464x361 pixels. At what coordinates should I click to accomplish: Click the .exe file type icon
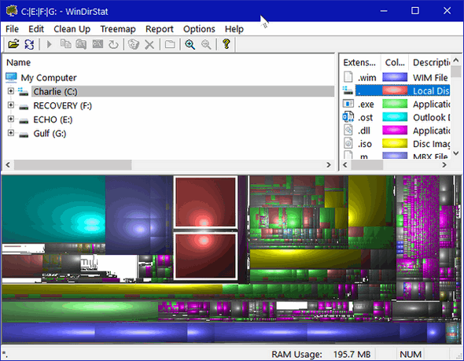tap(348, 104)
